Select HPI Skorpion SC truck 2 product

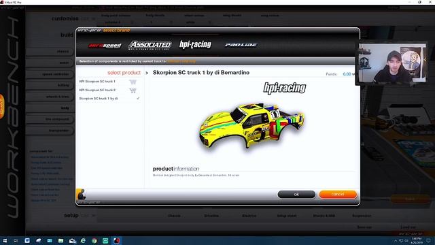pos(97,90)
